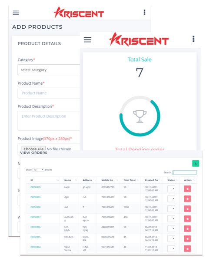
Task: Open Status dropdown for order ORD0369
Action: tap(171, 199)
